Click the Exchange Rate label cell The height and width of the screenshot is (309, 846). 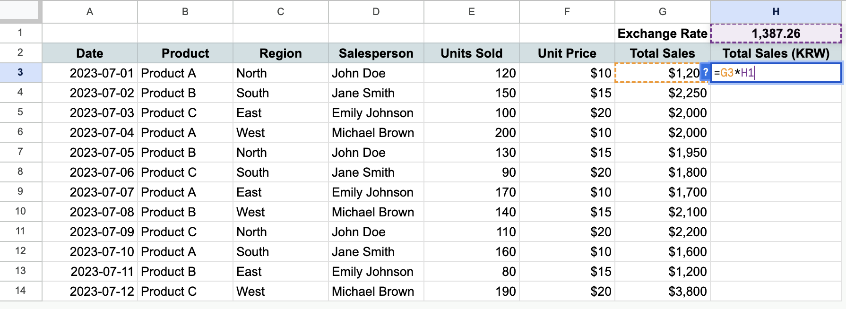pyautogui.click(x=662, y=34)
